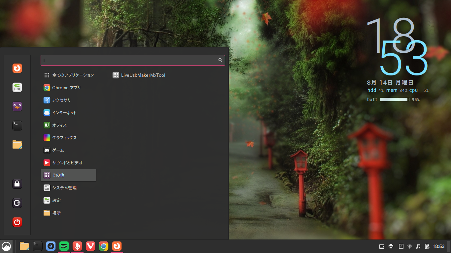Select the アクセサリ category
The height and width of the screenshot is (253, 451).
[x=68, y=100]
